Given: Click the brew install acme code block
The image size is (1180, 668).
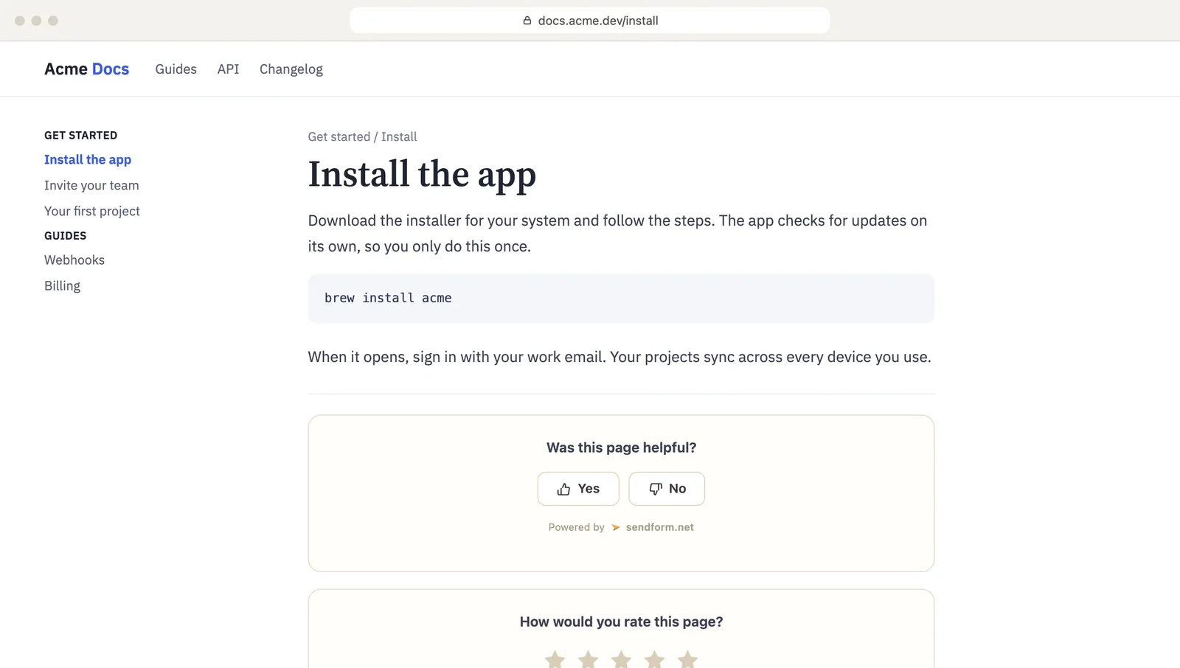Looking at the screenshot, I should tap(621, 299).
